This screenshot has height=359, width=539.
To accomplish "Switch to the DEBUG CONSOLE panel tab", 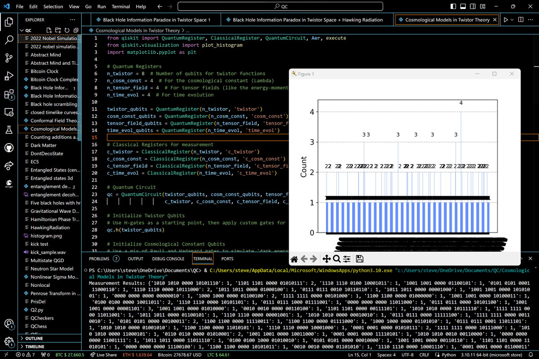I will coord(168,259).
